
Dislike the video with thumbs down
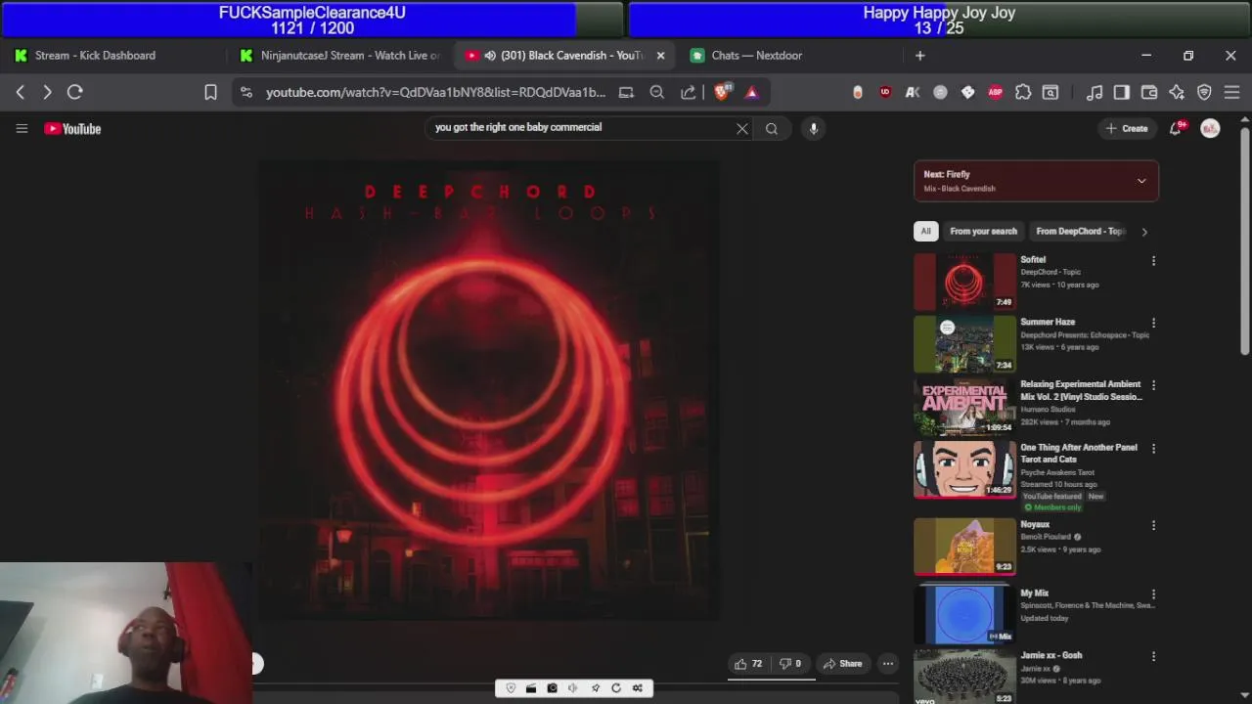click(x=790, y=664)
